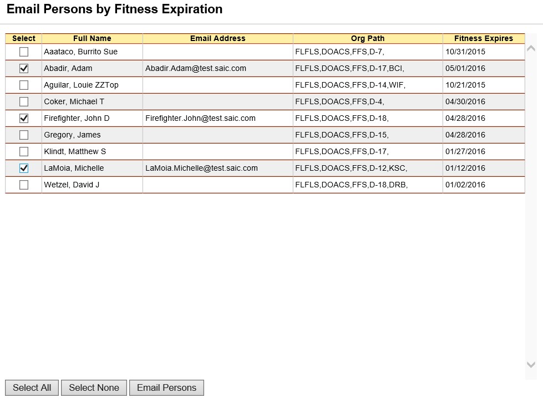Click the name Aaataco, Burrito Sue
The image size is (543, 403).
click(80, 52)
